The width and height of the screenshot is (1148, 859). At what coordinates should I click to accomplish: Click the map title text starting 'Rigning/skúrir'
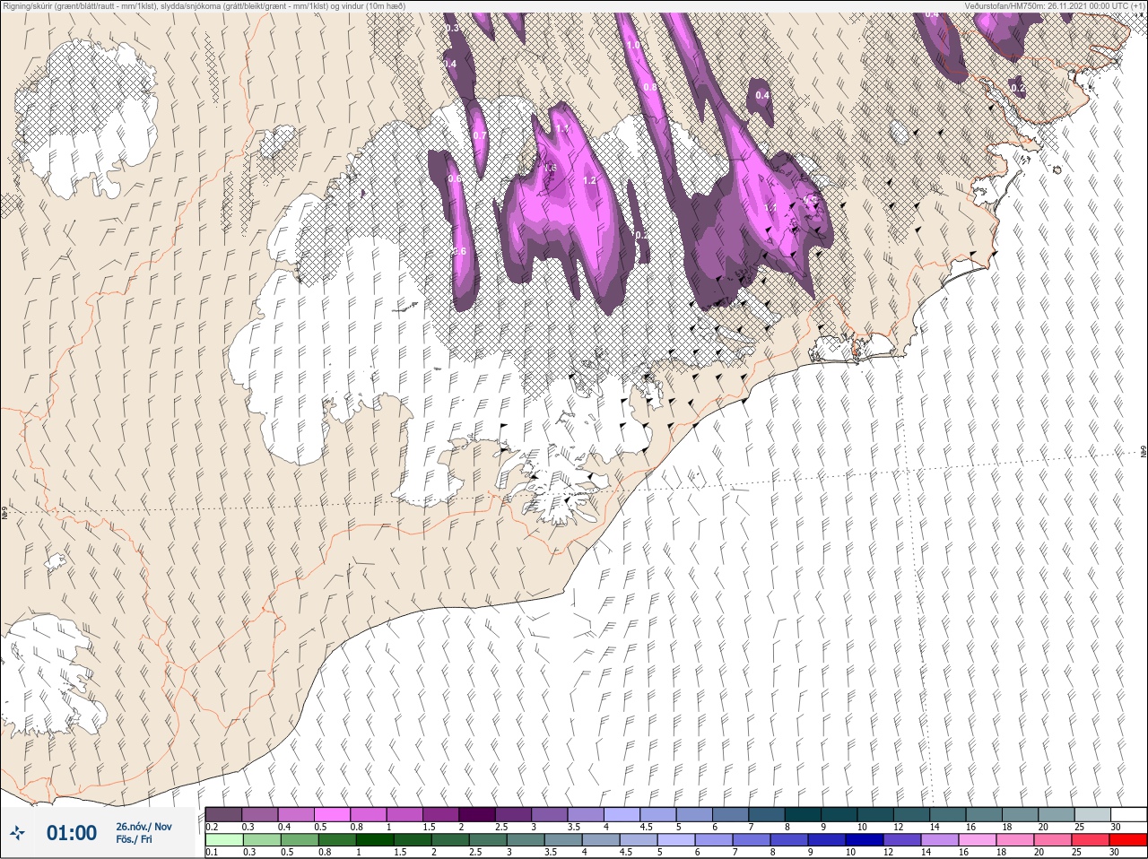click(204, 6)
